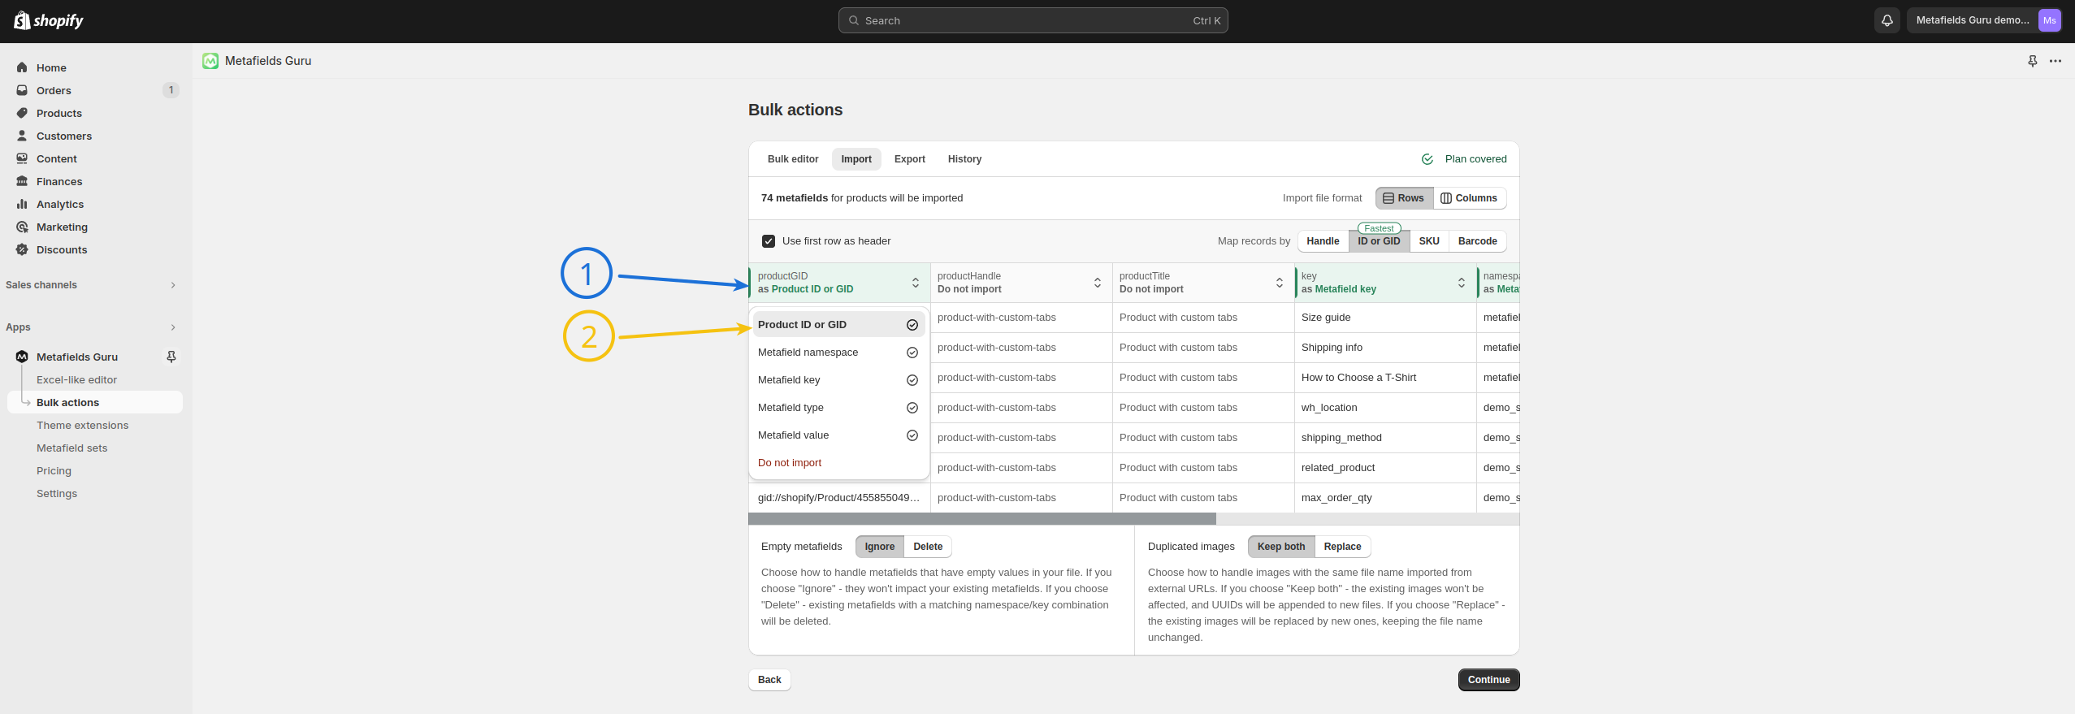Open Pricing in sidebar

(x=54, y=471)
